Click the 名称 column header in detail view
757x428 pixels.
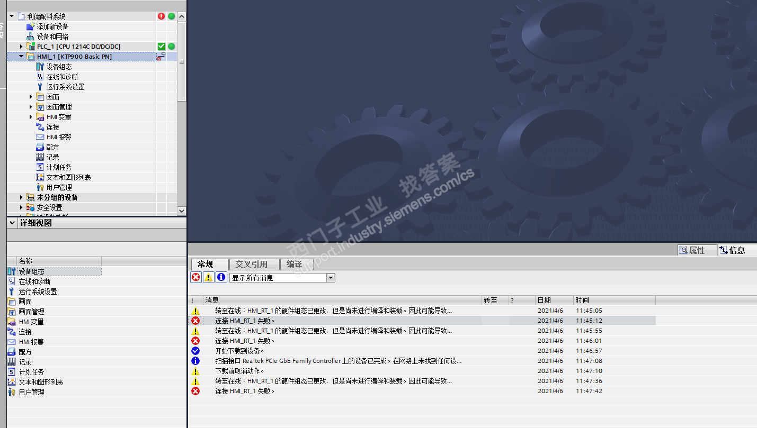click(59, 261)
